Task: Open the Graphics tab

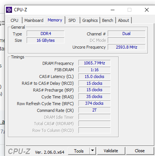Action: pyautogui.click(x=90, y=20)
